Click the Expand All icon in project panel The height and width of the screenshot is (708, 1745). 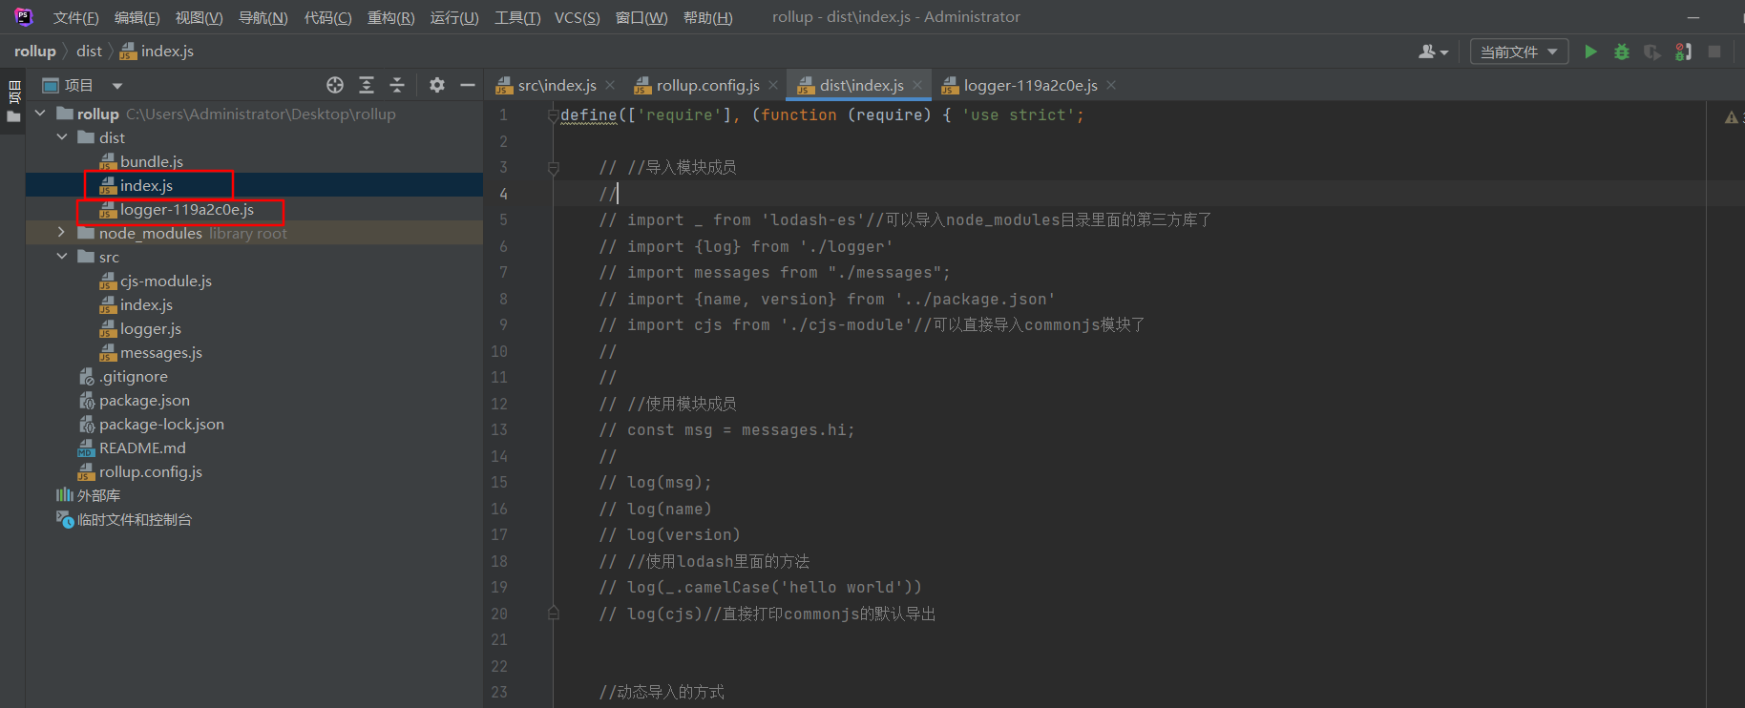367,85
